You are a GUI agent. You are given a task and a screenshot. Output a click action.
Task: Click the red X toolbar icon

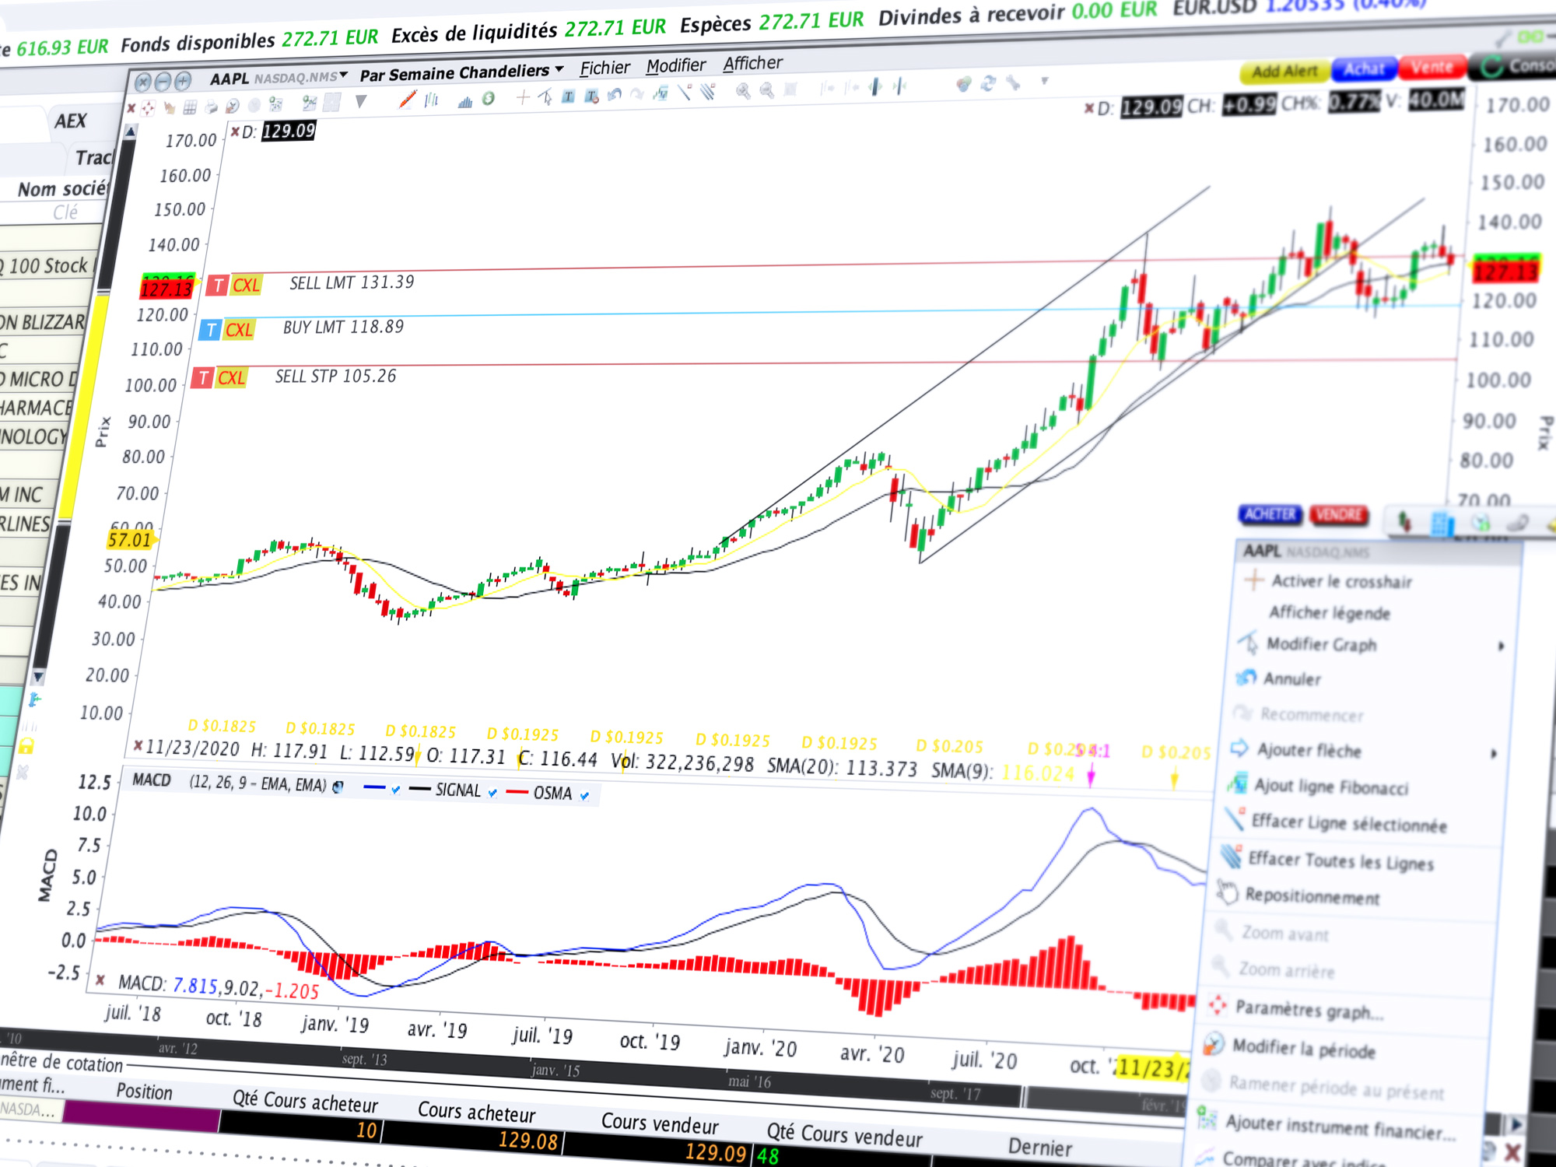click(131, 108)
